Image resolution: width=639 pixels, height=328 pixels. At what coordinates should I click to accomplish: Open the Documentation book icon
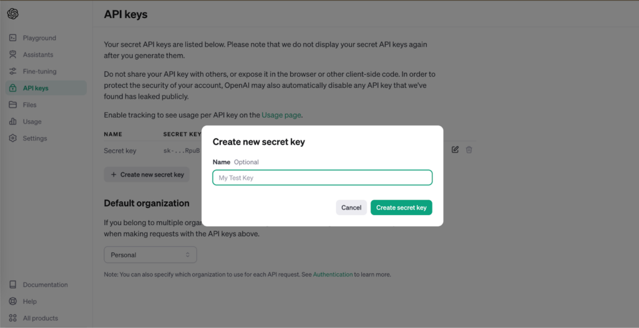click(12, 284)
